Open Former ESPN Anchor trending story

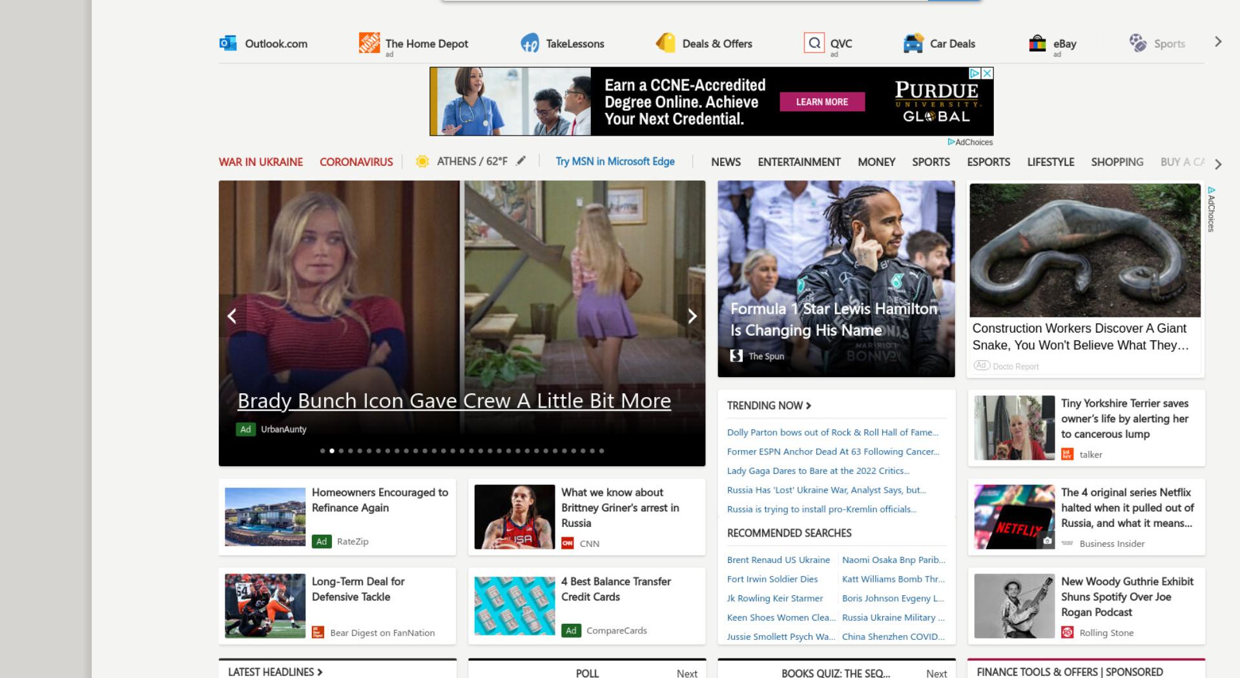pyautogui.click(x=833, y=452)
